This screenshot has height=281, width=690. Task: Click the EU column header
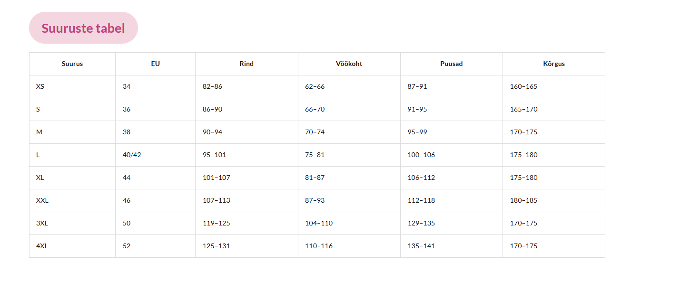pos(155,64)
